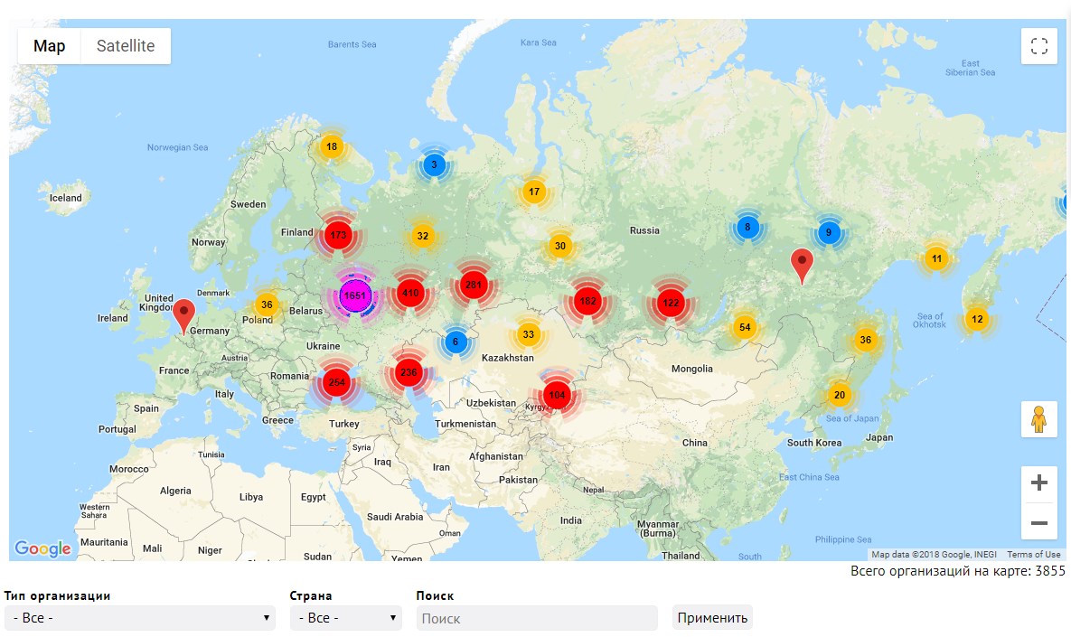
Task: Click the Применить button
Action: coord(712,618)
